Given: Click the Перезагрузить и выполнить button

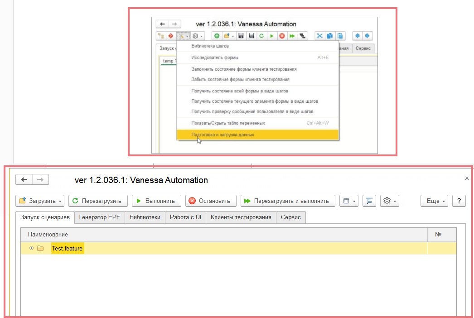Looking at the screenshot, I should click(288, 201).
